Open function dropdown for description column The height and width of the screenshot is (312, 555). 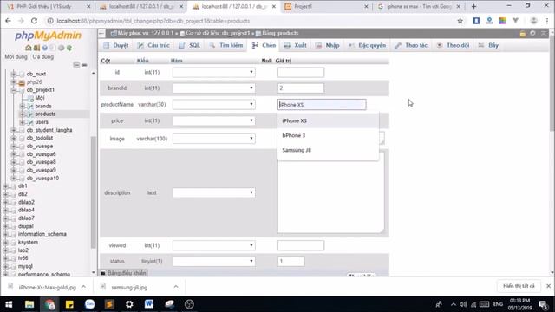[214, 192]
